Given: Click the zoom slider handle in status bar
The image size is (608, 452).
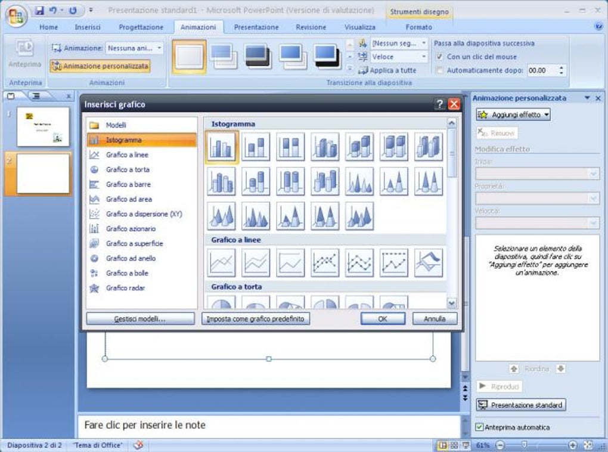Looking at the screenshot, I should pos(524,445).
